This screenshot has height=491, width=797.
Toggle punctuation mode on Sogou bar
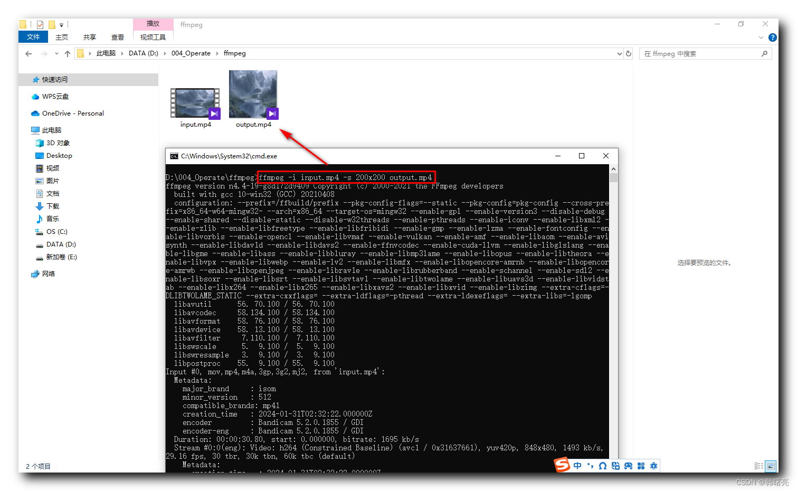(x=590, y=466)
